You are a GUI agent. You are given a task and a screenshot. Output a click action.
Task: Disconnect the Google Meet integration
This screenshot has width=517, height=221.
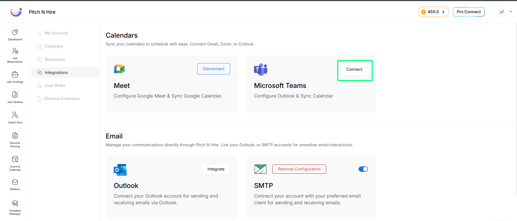(214, 69)
